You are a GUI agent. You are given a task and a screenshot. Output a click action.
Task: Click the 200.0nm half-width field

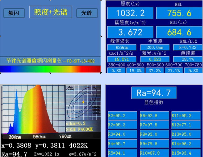[x=155, y=48]
